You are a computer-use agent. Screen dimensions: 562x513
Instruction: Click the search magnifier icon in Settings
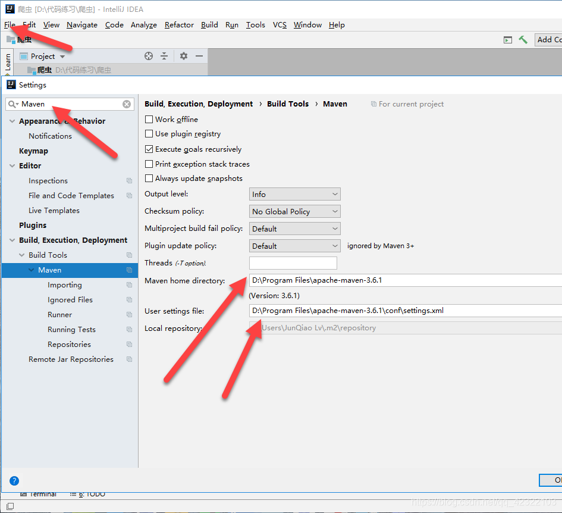pyautogui.click(x=12, y=104)
